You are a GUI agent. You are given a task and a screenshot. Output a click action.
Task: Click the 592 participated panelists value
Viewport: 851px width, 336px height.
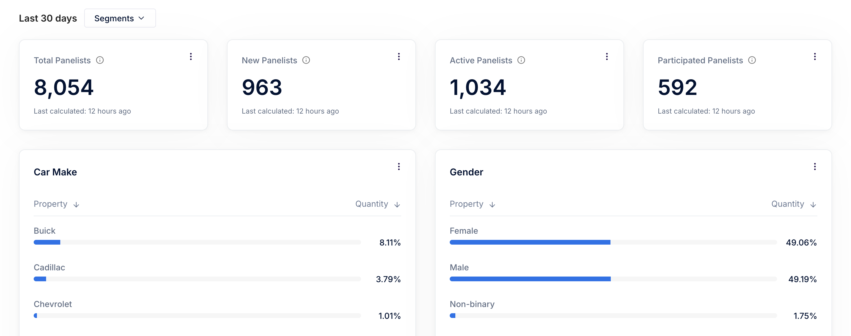pyautogui.click(x=677, y=88)
